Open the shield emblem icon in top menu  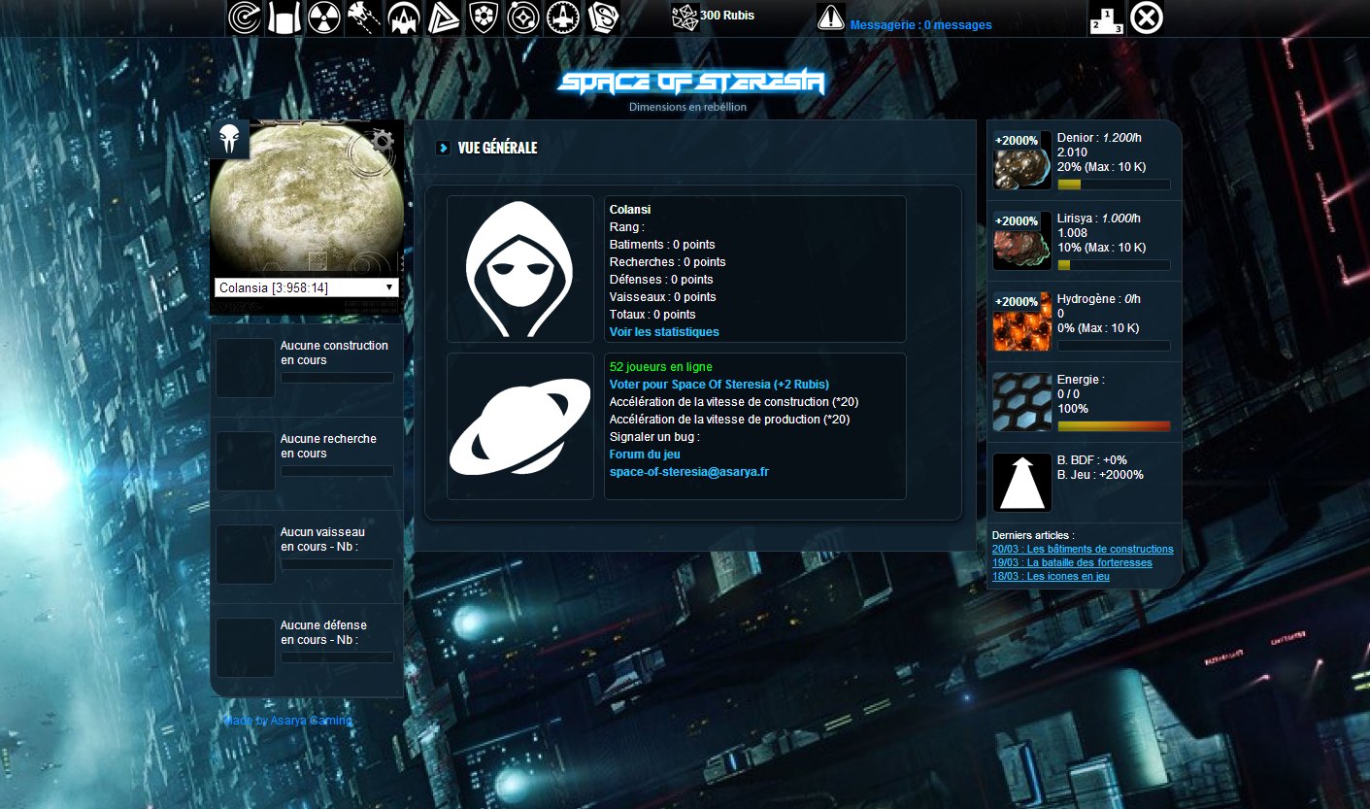point(484,17)
